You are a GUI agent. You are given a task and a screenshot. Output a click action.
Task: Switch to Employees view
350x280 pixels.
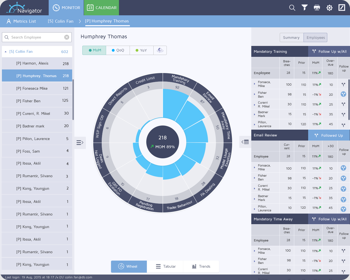tap(316, 37)
